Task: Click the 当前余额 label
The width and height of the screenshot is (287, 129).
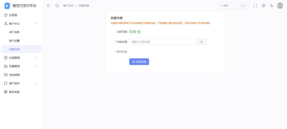Action: pos(122,32)
